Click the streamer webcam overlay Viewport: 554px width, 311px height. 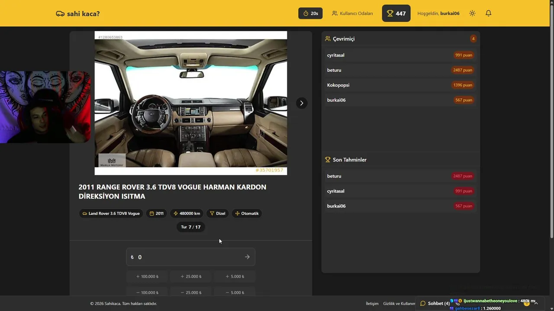pos(45,107)
